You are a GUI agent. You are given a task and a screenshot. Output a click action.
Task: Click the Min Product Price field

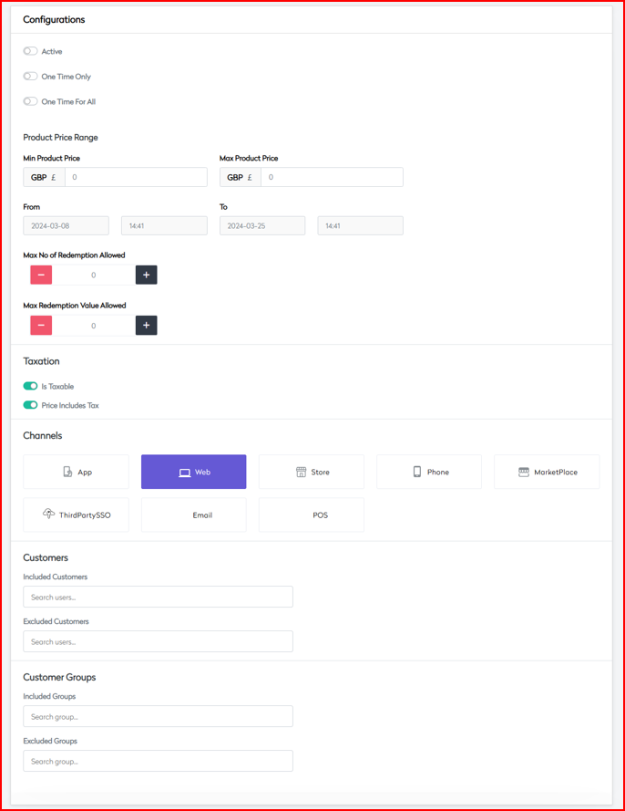[x=135, y=177]
